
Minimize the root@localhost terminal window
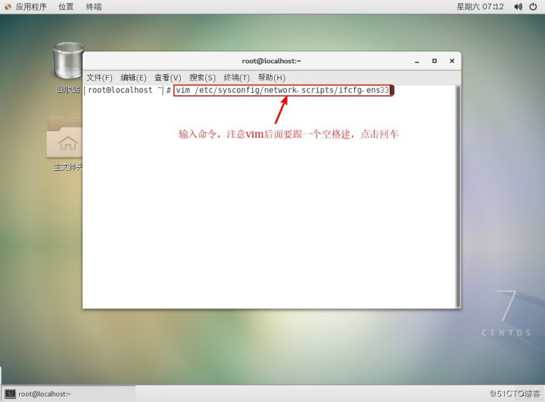[417, 61]
